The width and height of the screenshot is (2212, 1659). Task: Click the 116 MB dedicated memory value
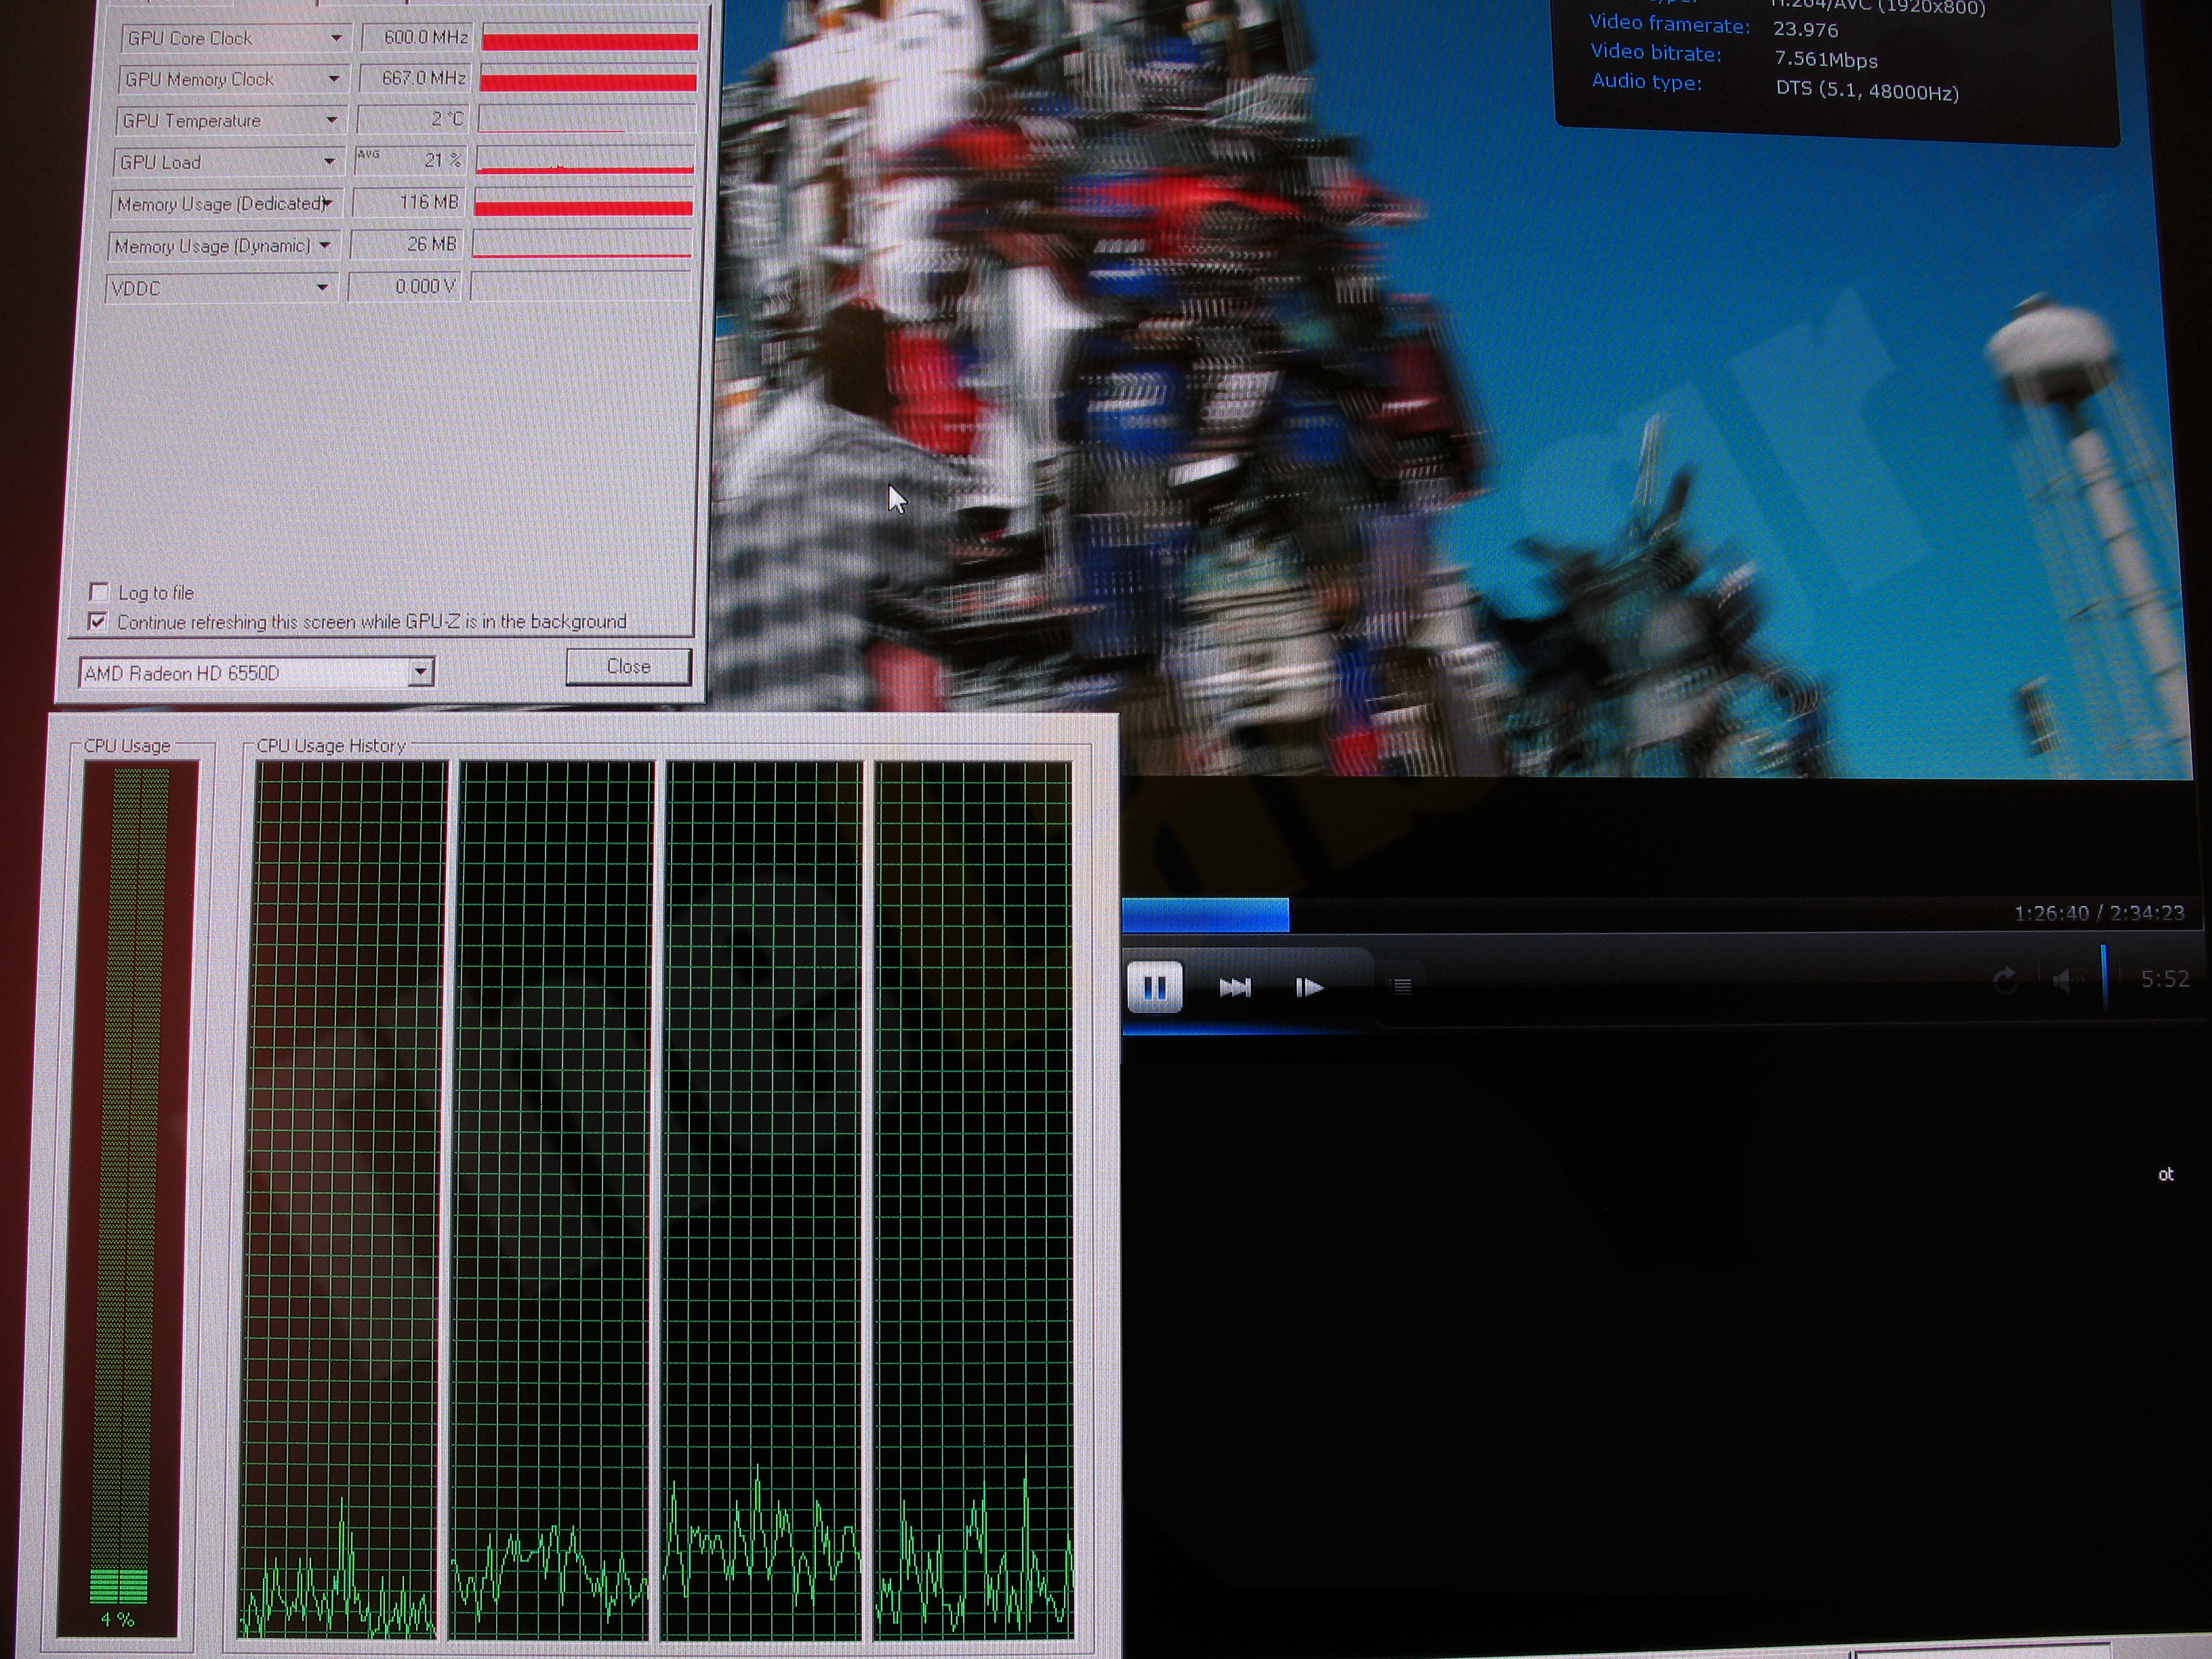[x=407, y=202]
